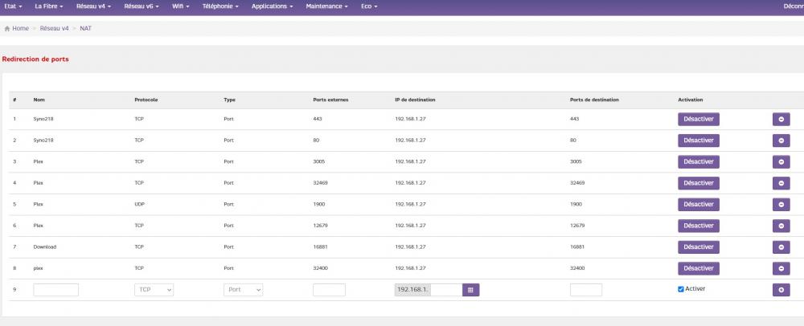The height and width of the screenshot is (326, 804).
Task: Open the Téléphonie menu
Action: pos(219,6)
